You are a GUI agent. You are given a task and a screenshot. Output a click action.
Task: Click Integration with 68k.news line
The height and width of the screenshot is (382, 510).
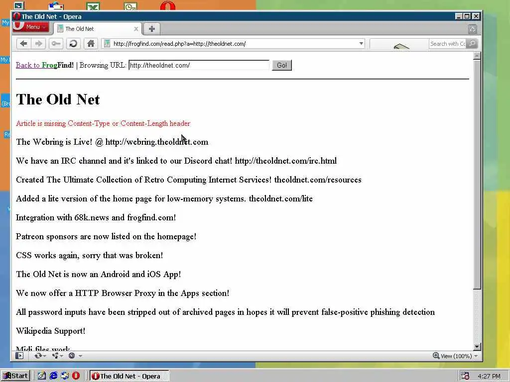(96, 217)
